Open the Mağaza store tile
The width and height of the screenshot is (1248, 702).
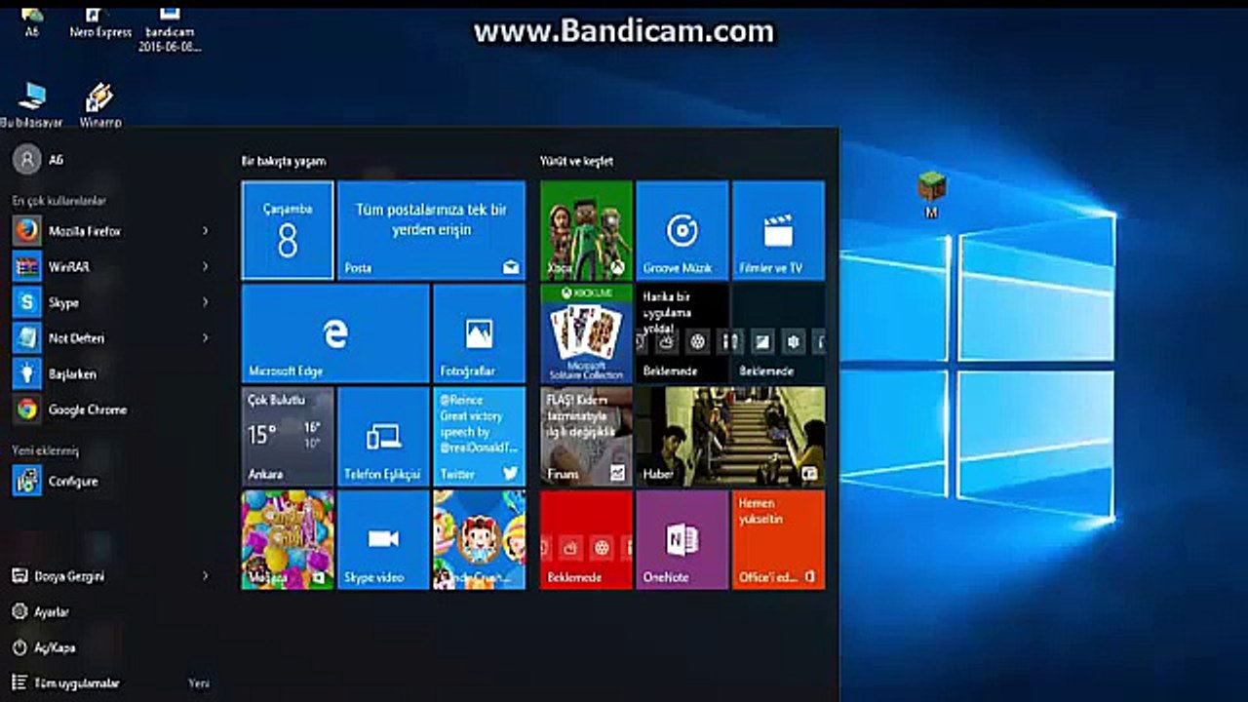click(x=288, y=539)
